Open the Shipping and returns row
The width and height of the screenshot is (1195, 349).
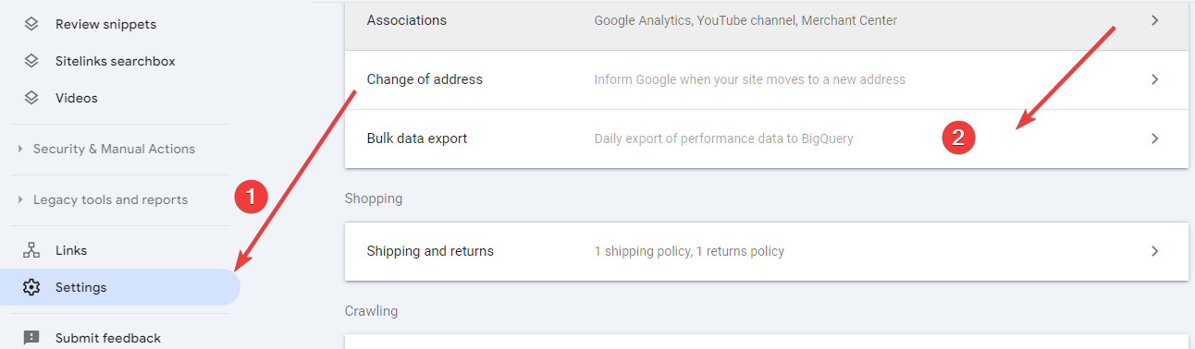pos(766,251)
